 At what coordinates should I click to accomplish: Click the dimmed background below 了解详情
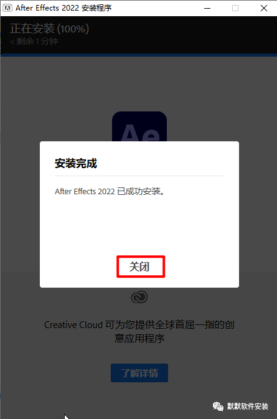coord(139,400)
